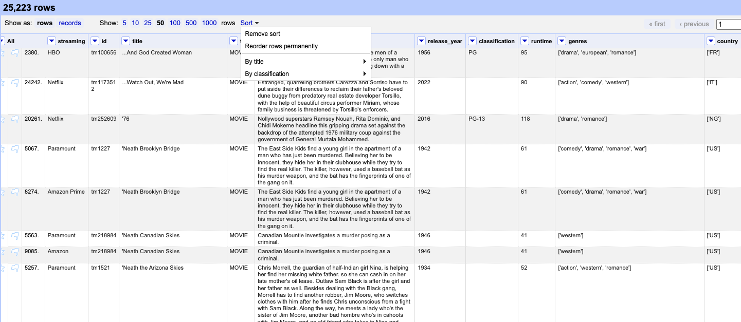This screenshot has height=322, width=741.
Task: Star row 5257 Paramount entry
Action: (3, 268)
